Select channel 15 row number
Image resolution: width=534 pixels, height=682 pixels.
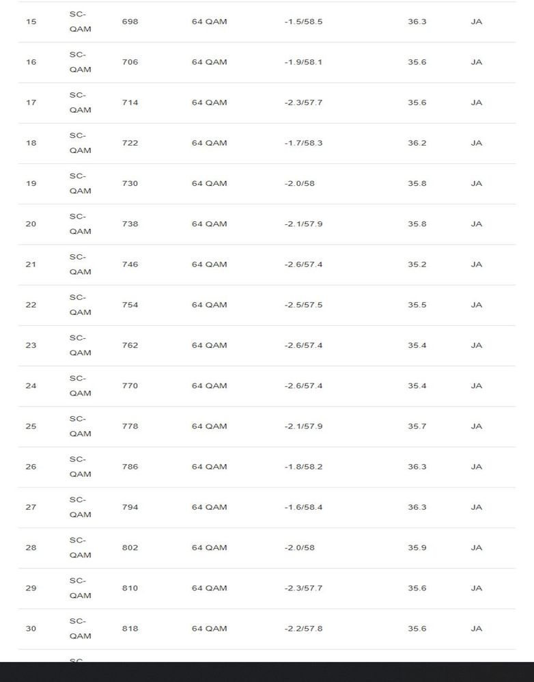click(x=31, y=22)
